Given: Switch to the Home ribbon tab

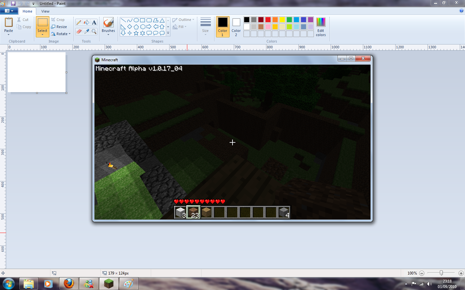Looking at the screenshot, I should point(27,11).
